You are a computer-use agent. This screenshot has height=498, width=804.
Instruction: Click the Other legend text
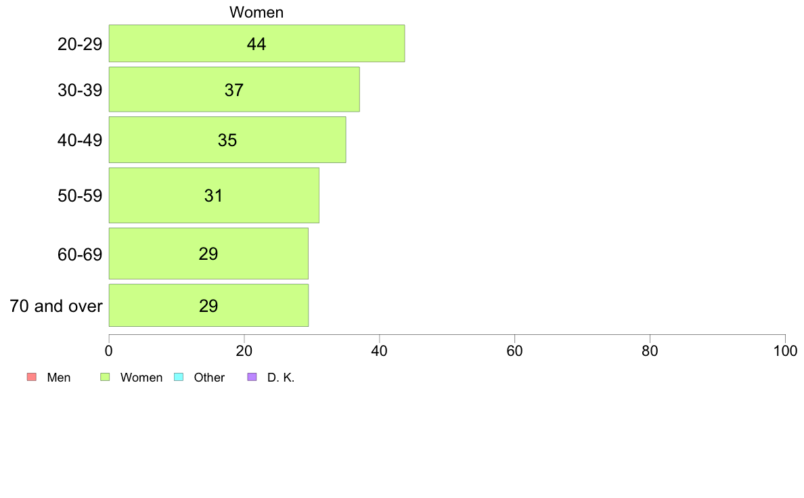click(209, 378)
